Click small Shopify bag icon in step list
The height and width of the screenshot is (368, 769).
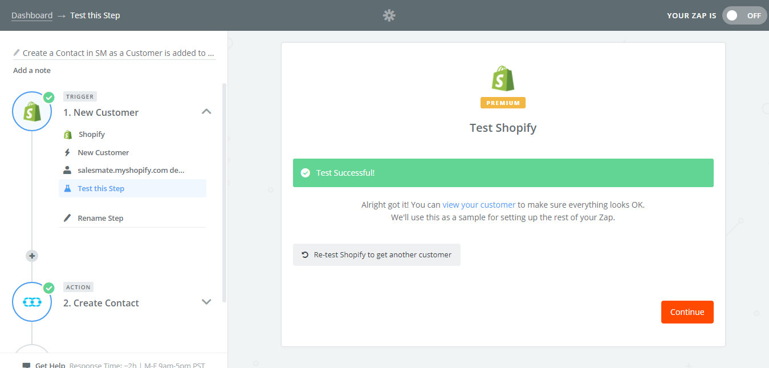click(x=68, y=135)
